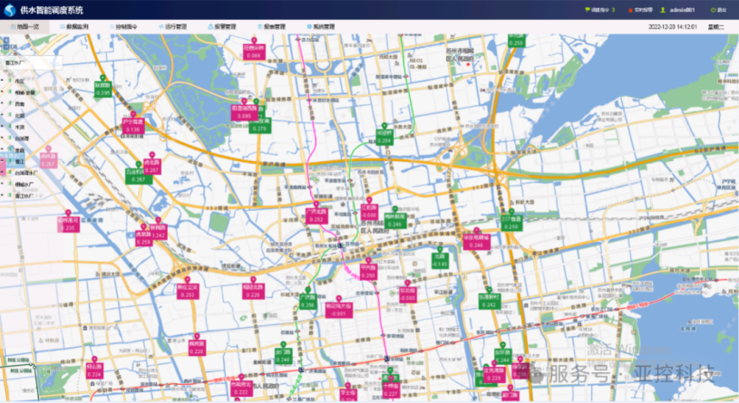Viewport: 739px width, 403px height.
Task: Click the green 0.244 station marker
Action: click(503, 357)
